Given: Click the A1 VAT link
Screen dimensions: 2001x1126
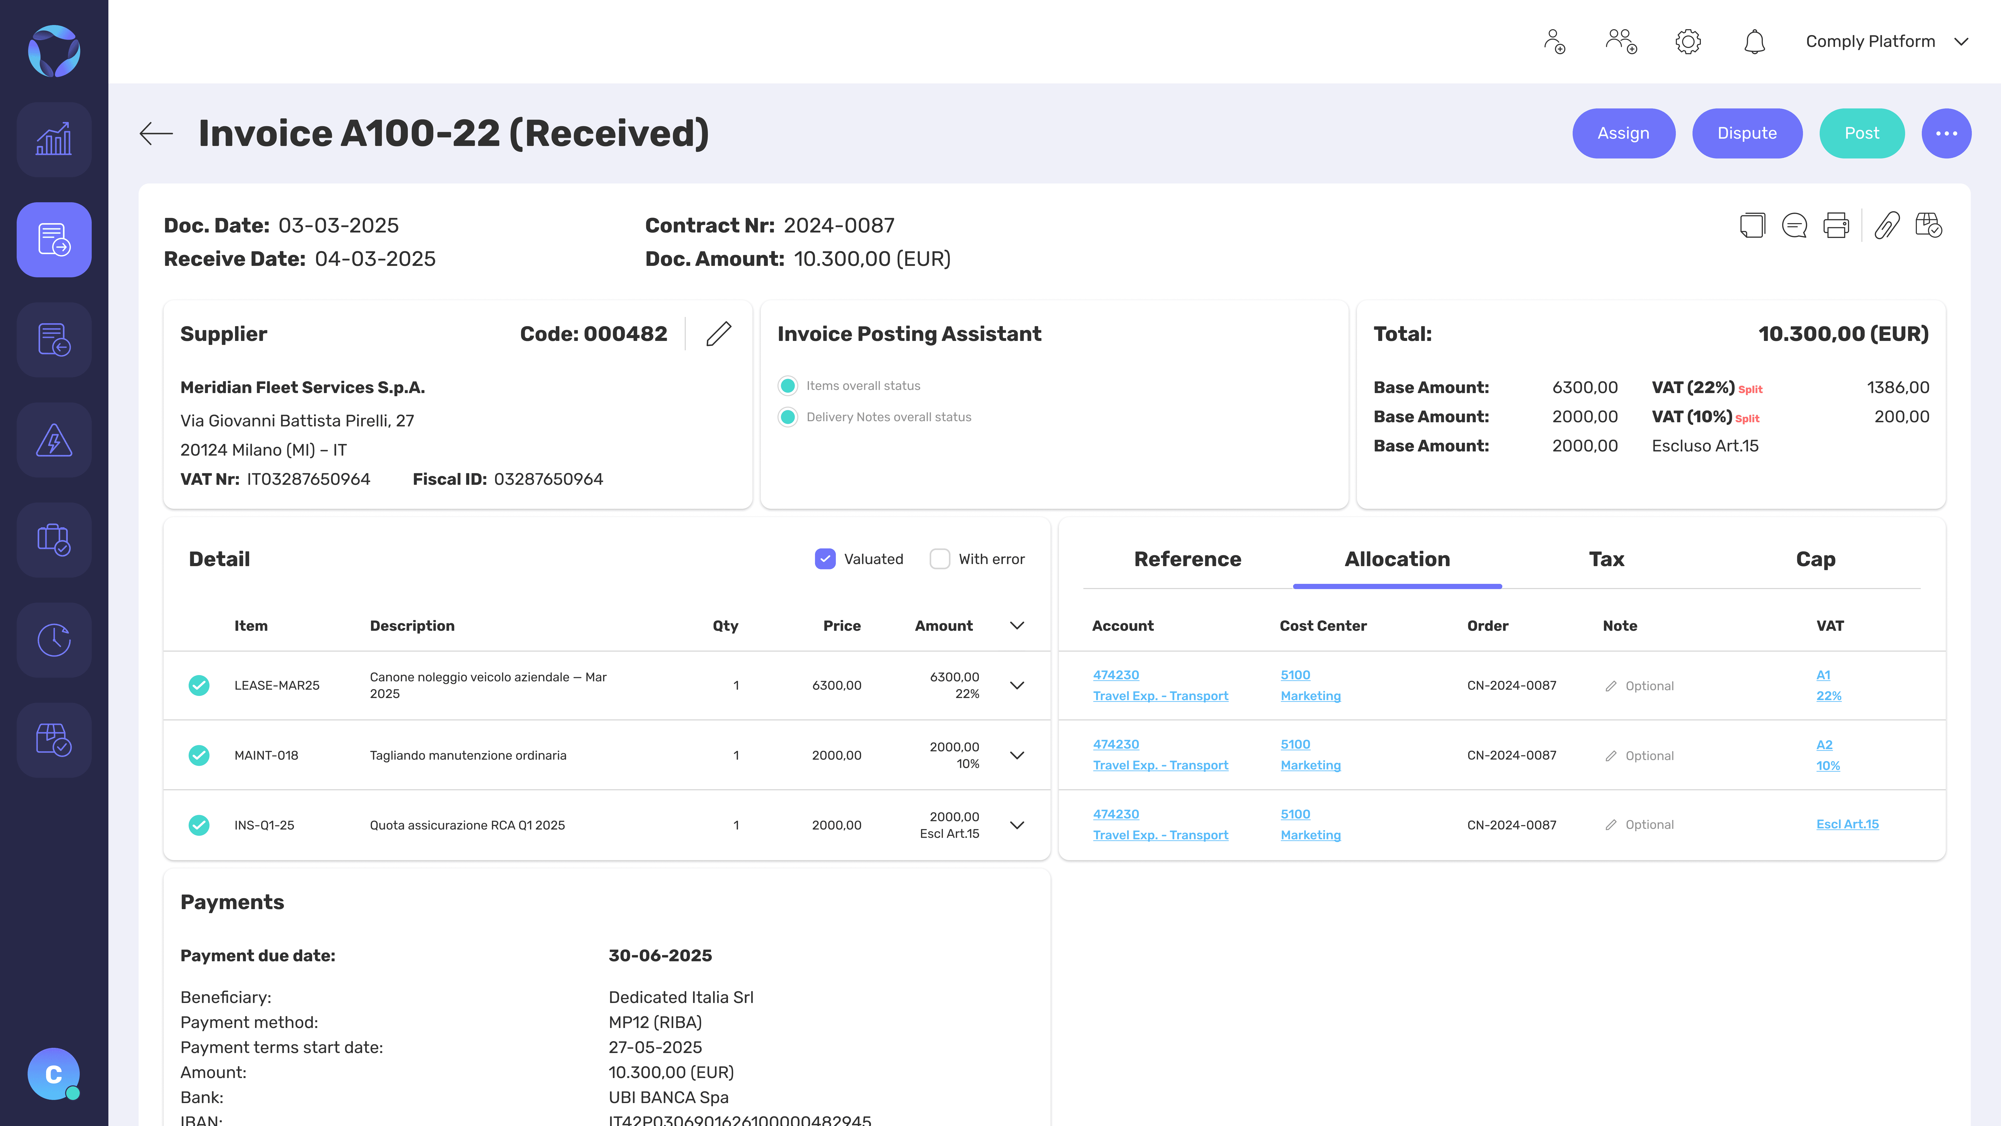Looking at the screenshot, I should 1823,675.
